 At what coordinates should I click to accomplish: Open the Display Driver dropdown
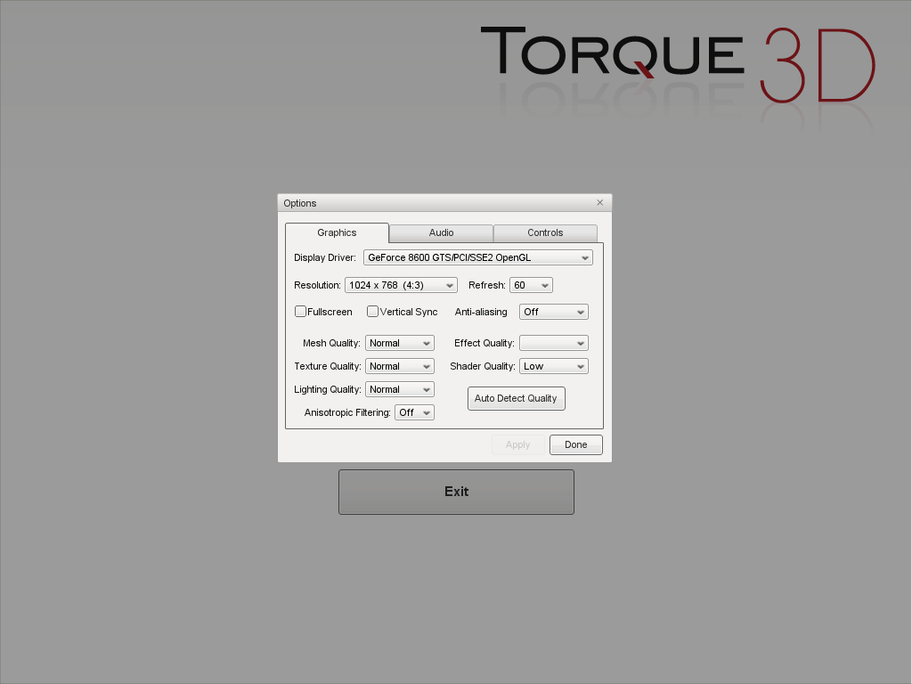(477, 258)
